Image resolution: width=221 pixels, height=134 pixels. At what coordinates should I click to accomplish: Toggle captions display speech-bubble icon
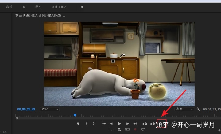[x=112, y=129]
